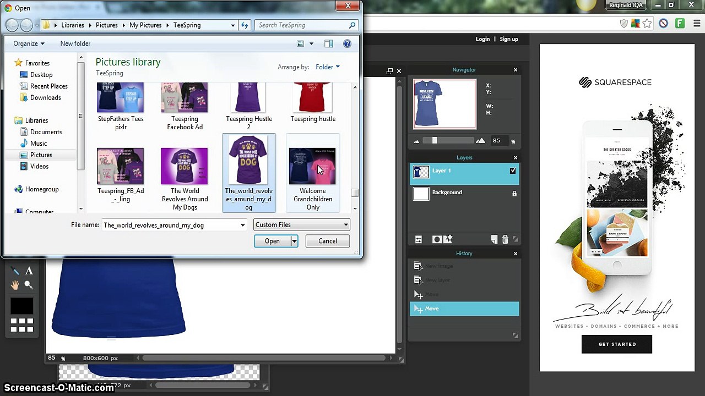Select the Background layer thumbnail
This screenshot has height=396, width=705.
click(421, 194)
